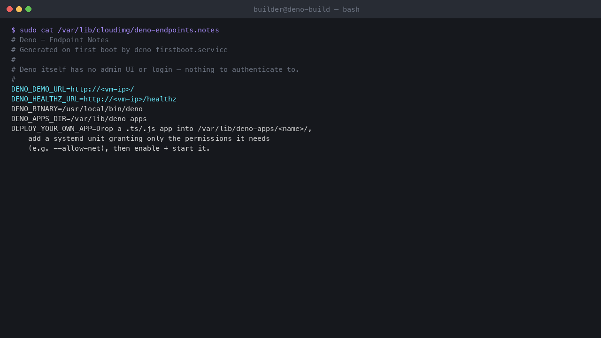Screen dimensions: 601x338
Task: Click the 'add a systemd unit granting' line
Action: 149,138
